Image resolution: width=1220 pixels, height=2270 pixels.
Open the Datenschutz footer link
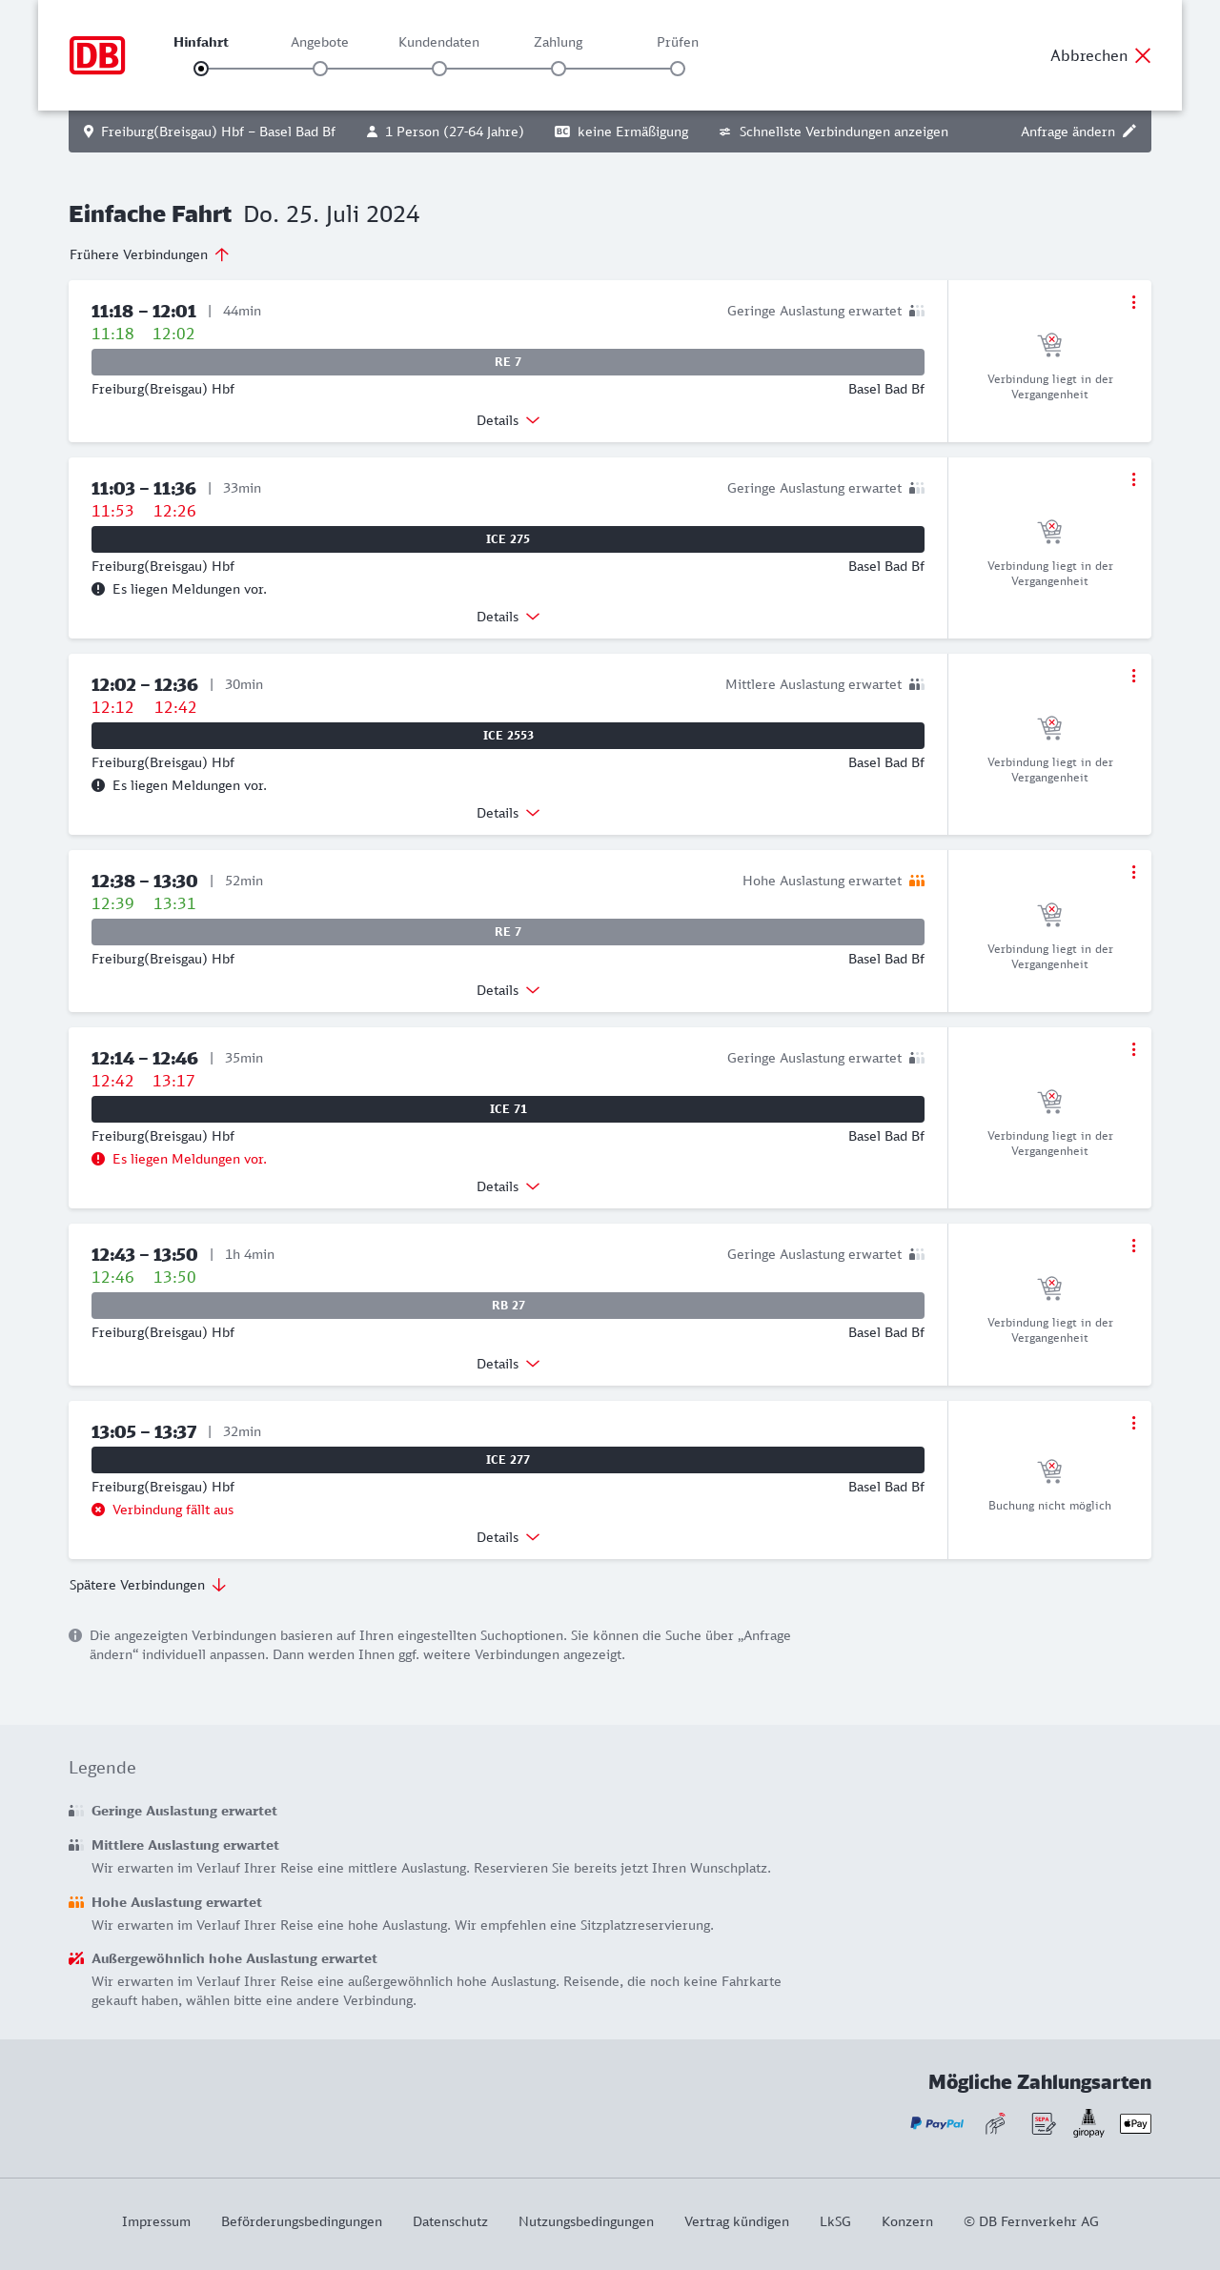click(450, 2221)
